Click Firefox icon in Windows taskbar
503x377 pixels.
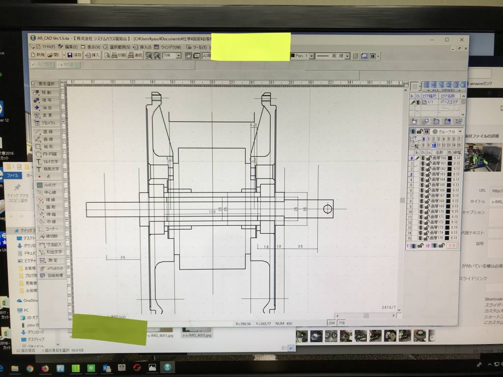tap(45, 368)
